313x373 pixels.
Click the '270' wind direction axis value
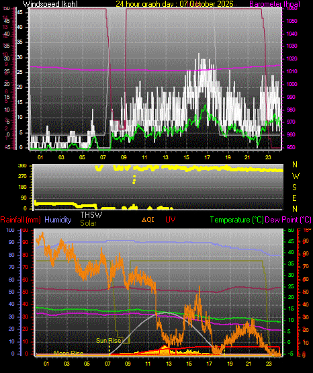coord(22,177)
